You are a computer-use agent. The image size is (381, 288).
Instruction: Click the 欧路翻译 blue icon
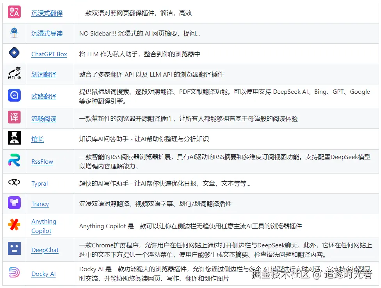tap(14, 95)
